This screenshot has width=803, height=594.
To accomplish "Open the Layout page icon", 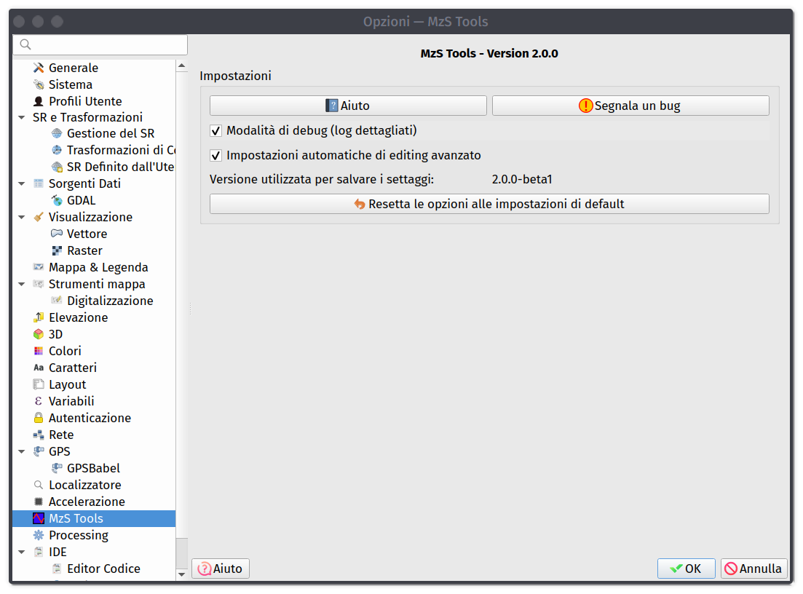I will point(39,384).
